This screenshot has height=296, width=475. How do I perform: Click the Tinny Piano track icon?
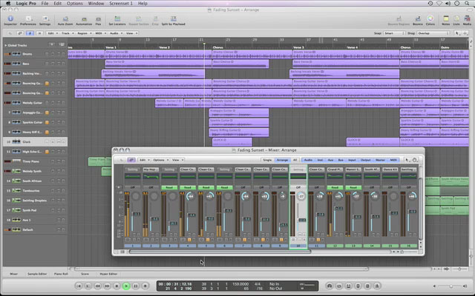coord(16,161)
